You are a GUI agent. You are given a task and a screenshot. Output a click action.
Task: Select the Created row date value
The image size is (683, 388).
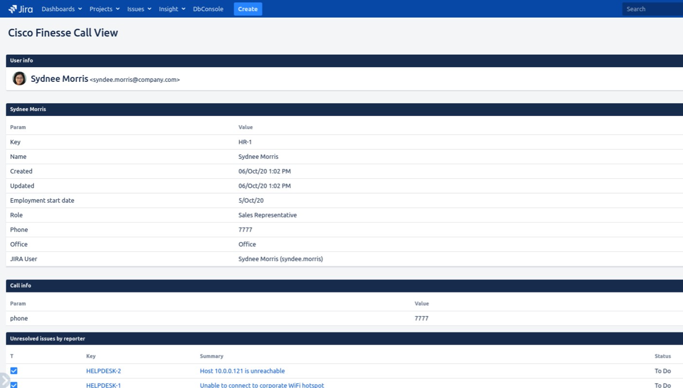(x=265, y=171)
